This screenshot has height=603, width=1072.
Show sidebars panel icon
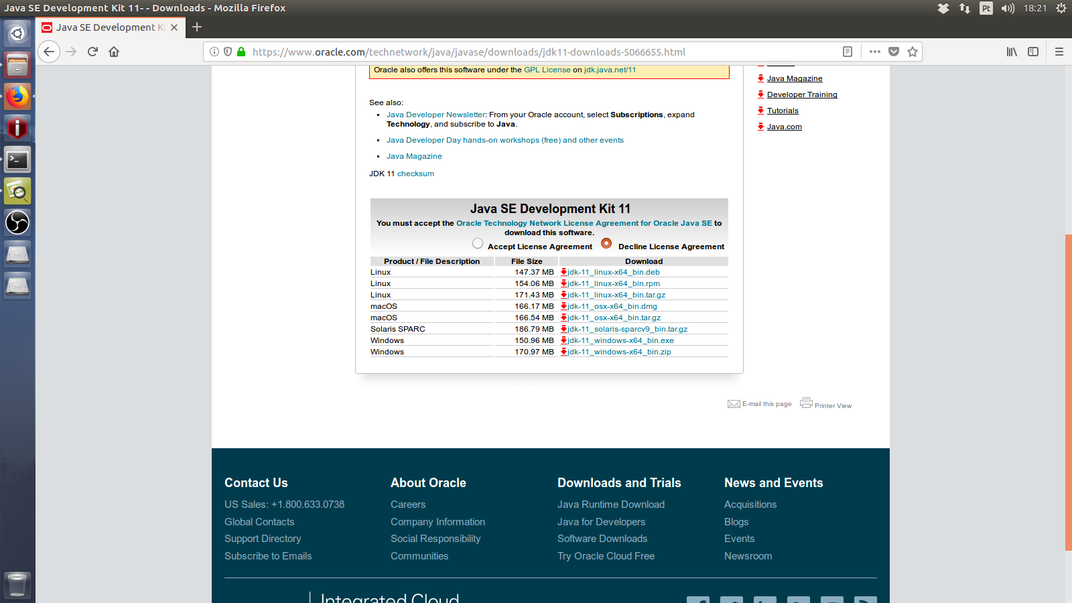1033,52
